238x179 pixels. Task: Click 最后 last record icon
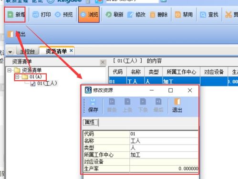point(158,102)
